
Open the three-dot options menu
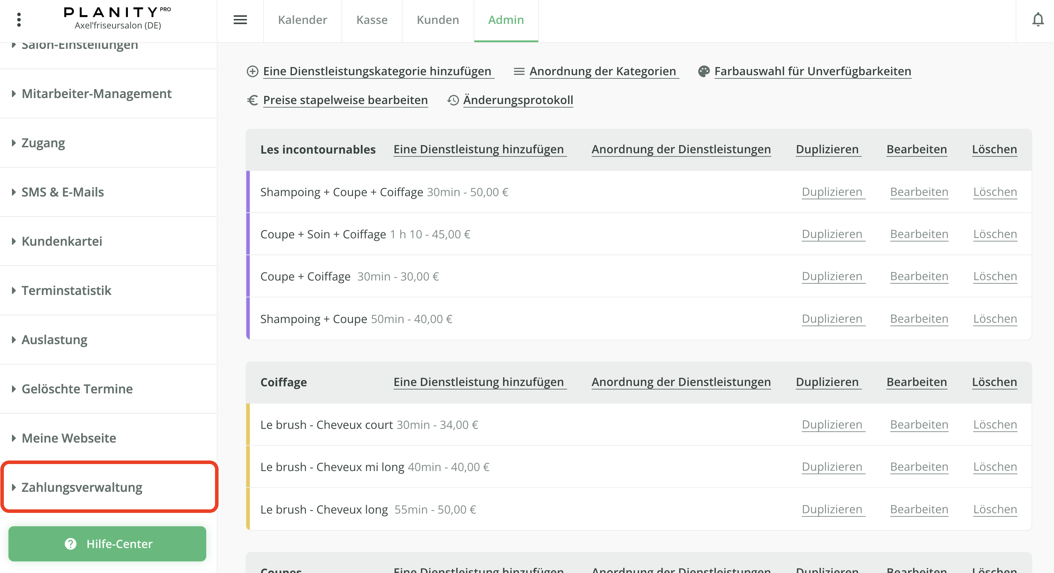click(x=19, y=20)
